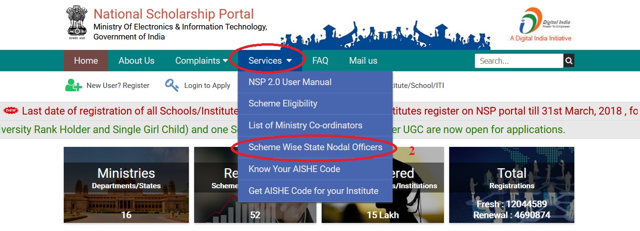Click the red new badge icon
Viewport: 640px width, 231px height.
10,111
